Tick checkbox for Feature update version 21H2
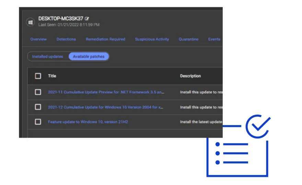Screen dimensions: 302x185 point(38,122)
